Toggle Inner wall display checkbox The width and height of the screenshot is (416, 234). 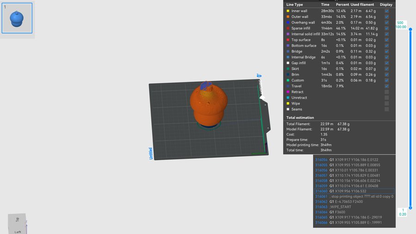click(x=386, y=11)
